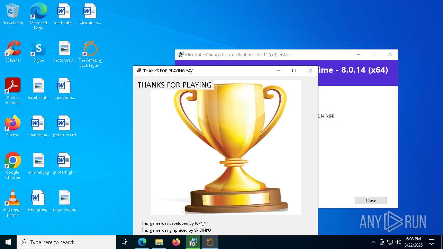Select the operation... Word document icon
Screen dimensions: 443x249
(64, 89)
